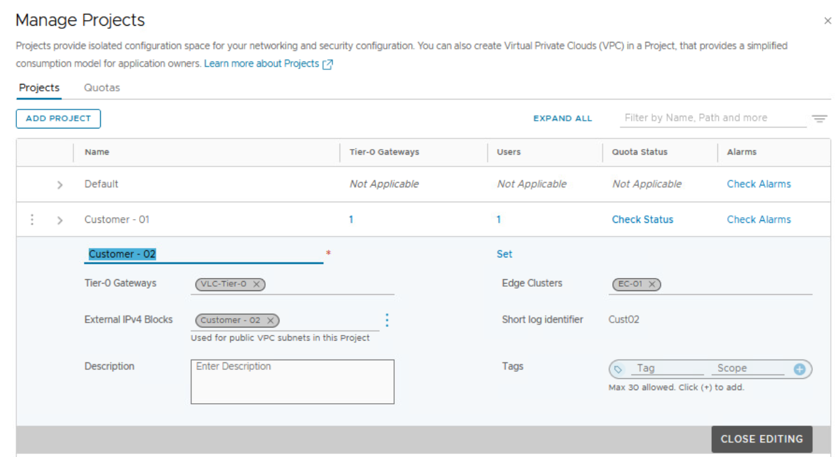Click the Add Project button

coord(58,118)
